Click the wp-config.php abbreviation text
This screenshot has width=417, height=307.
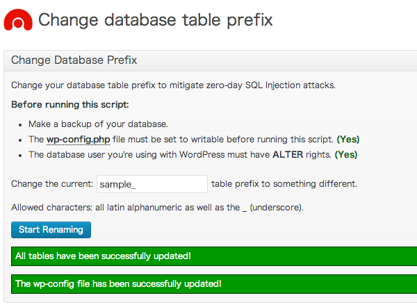click(x=78, y=140)
